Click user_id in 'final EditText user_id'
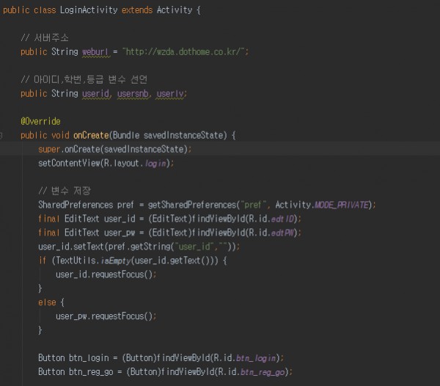 pos(120,219)
